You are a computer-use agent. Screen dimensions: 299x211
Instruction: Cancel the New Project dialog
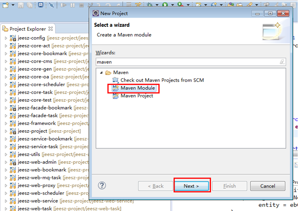[268, 186]
